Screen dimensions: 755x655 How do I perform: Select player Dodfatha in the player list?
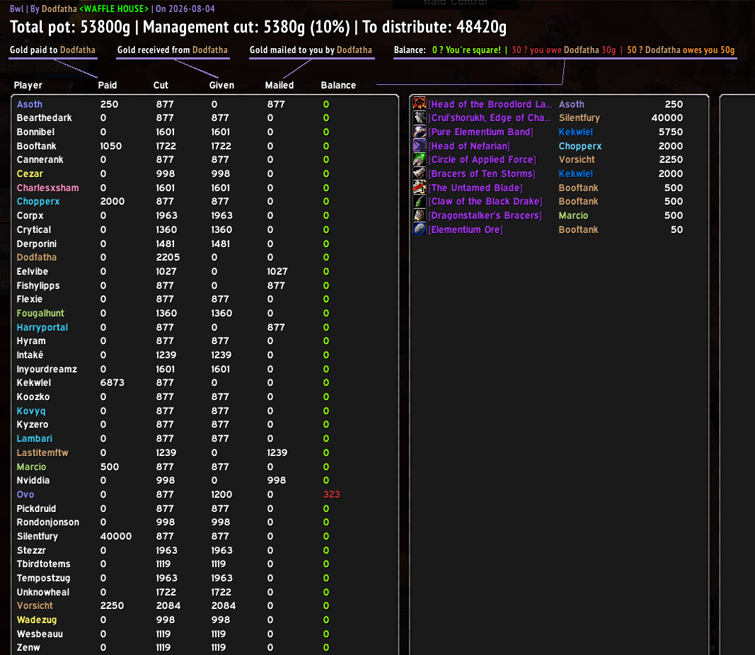tap(37, 257)
